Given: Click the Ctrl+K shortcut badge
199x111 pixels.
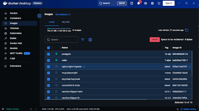Looking at the screenshot, I should click(x=121, y=3).
